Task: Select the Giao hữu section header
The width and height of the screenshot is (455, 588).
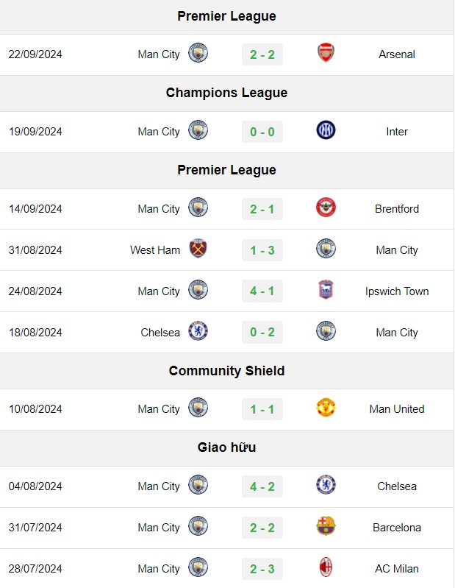Action: pos(227,447)
